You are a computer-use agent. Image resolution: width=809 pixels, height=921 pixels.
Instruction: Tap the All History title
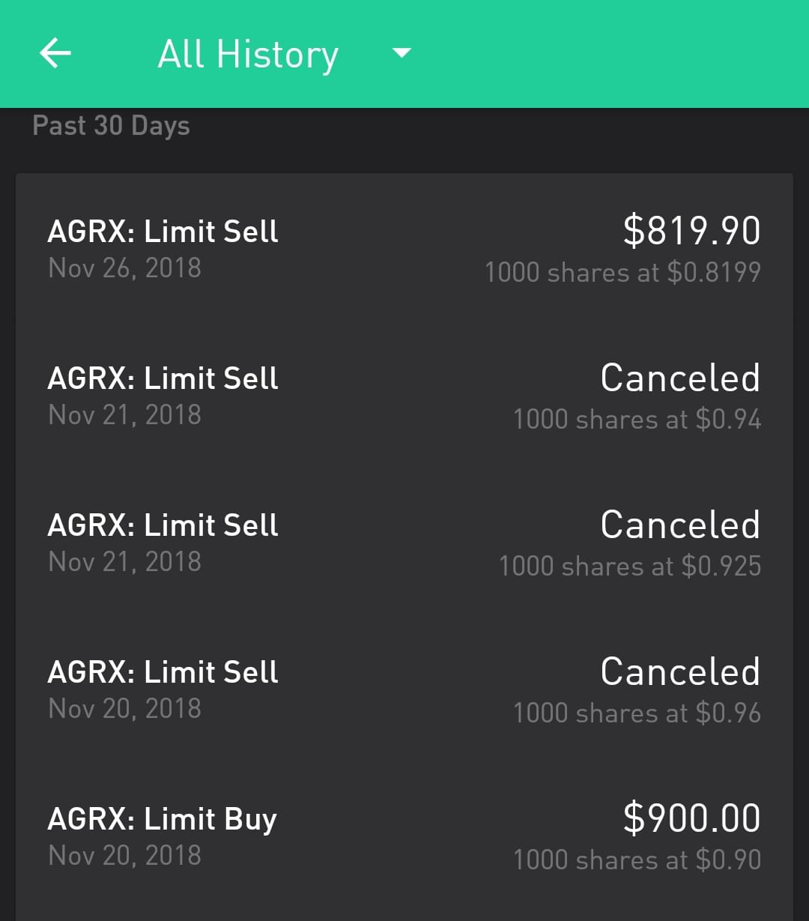pos(248,55)
